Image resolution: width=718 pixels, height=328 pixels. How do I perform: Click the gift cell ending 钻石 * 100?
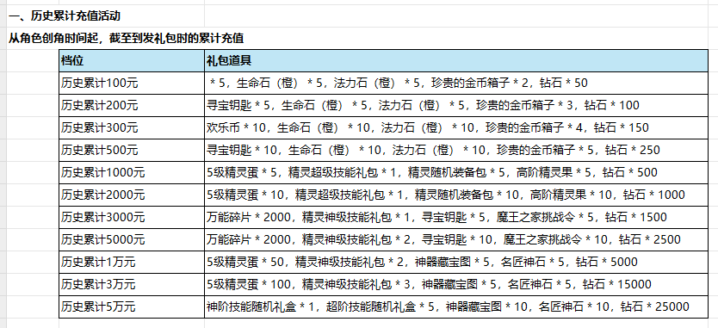pos(456,106)
